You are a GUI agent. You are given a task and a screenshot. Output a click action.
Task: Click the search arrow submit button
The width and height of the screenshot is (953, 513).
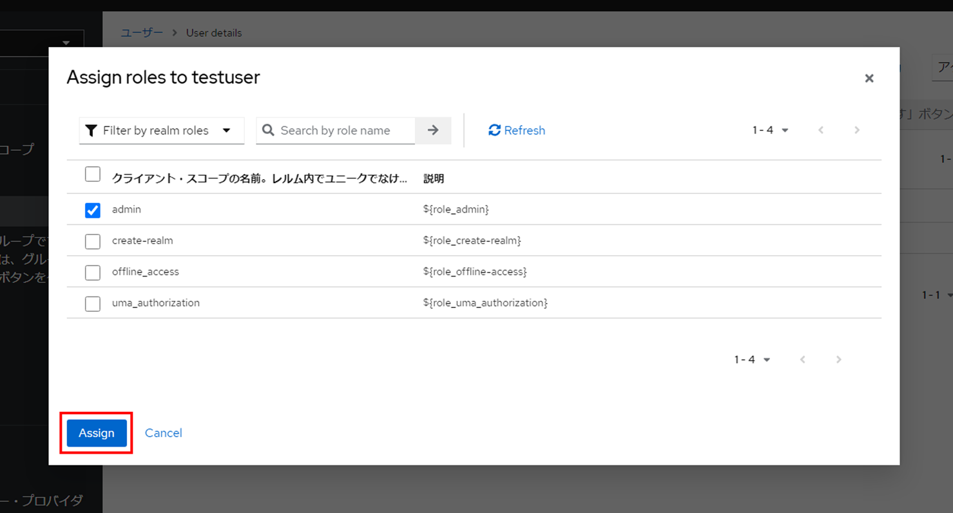pos(432,130)
